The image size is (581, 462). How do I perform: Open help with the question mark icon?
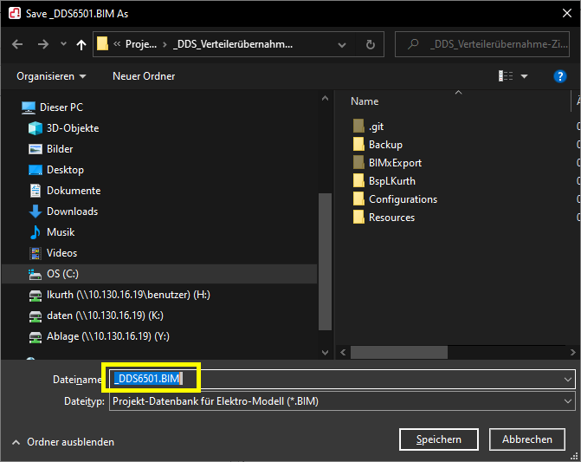point(560,76)
